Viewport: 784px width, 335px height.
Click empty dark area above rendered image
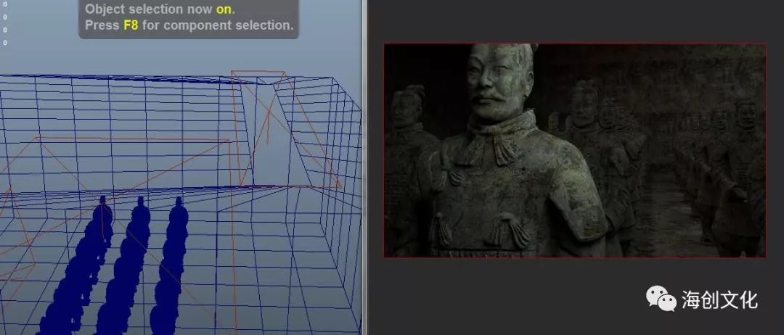coord(573,22)
